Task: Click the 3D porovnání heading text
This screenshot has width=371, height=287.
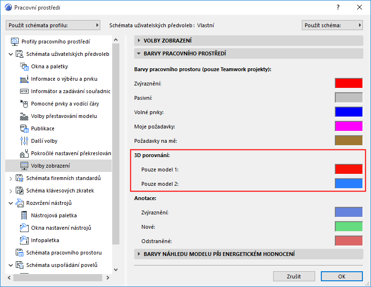Action: pyautogui.click(x=152, y=155)
